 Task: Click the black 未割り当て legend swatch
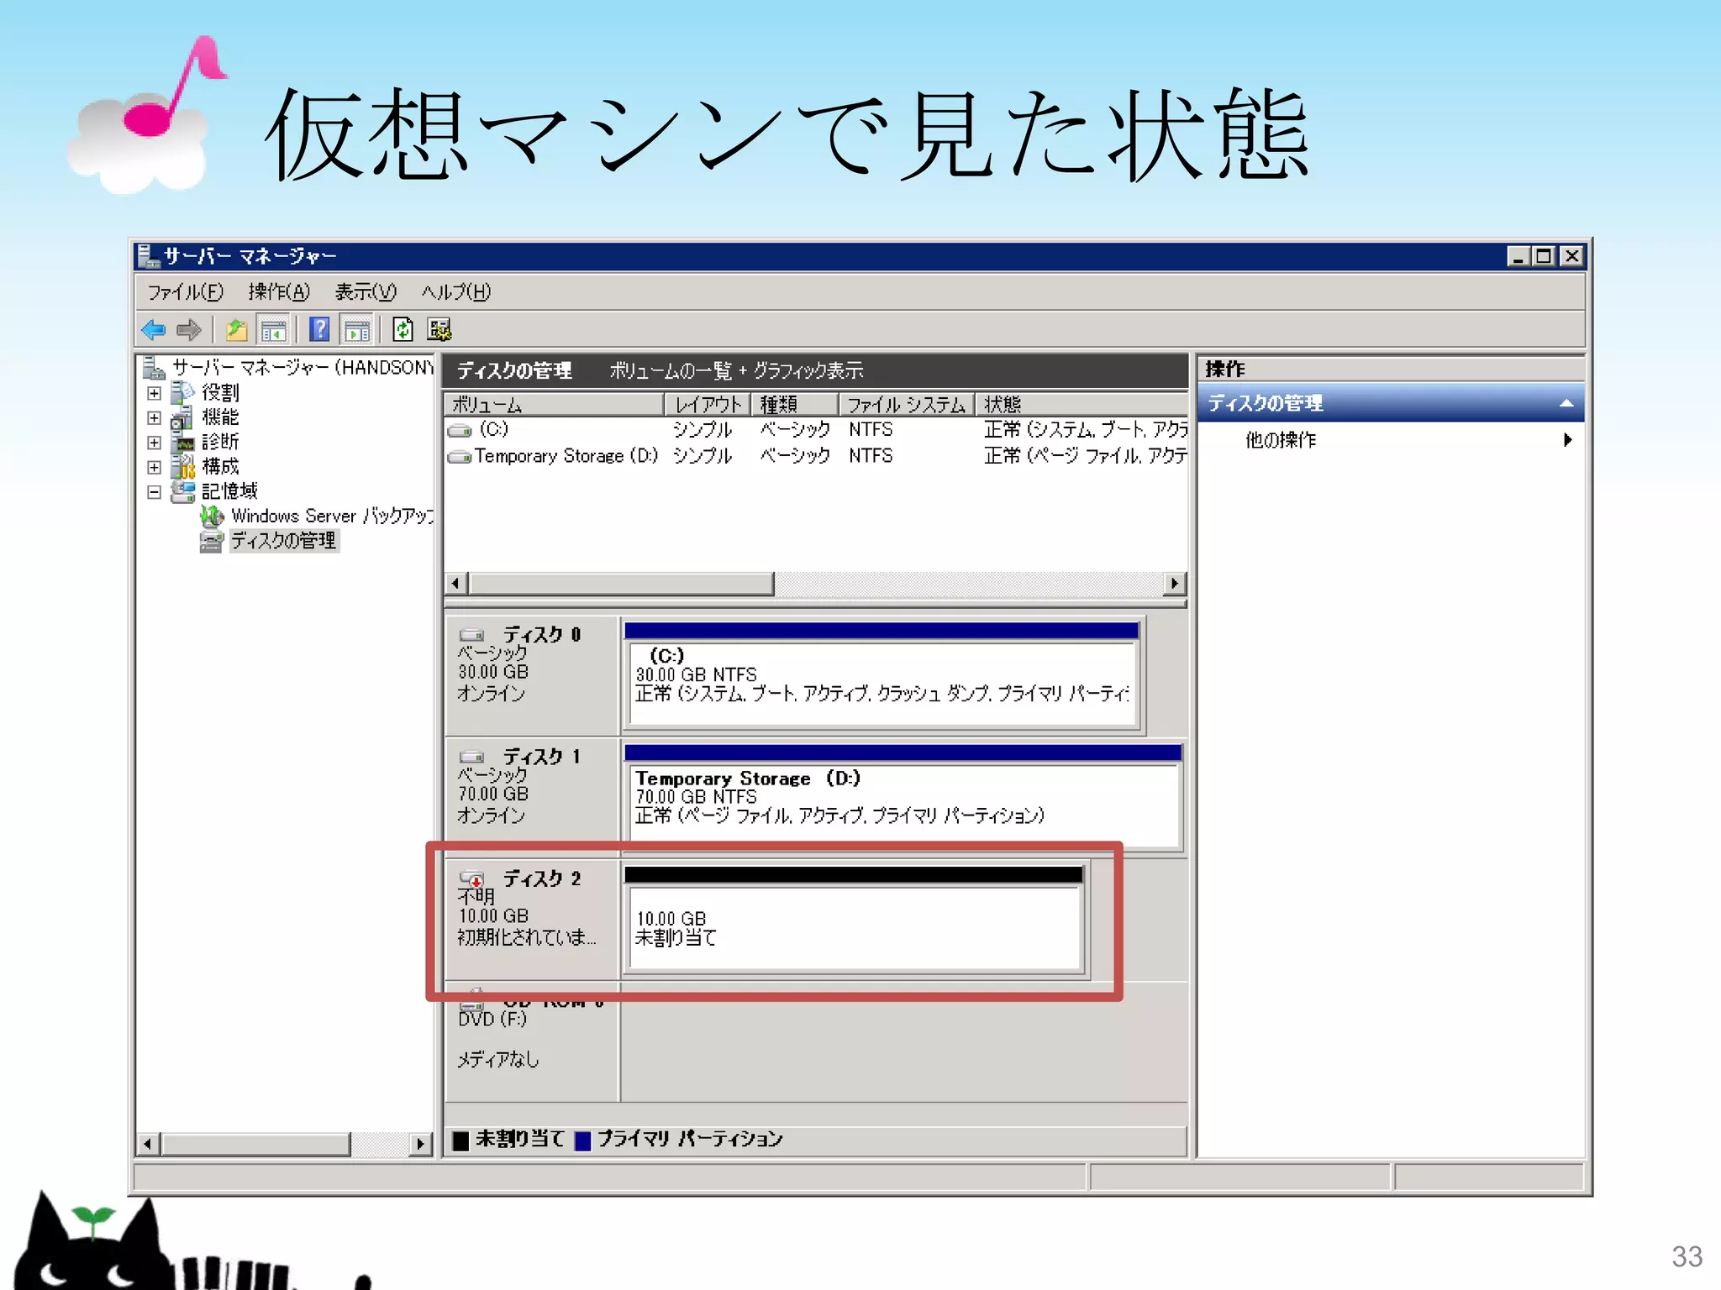pyautogui.click(x=461, y=1141)
